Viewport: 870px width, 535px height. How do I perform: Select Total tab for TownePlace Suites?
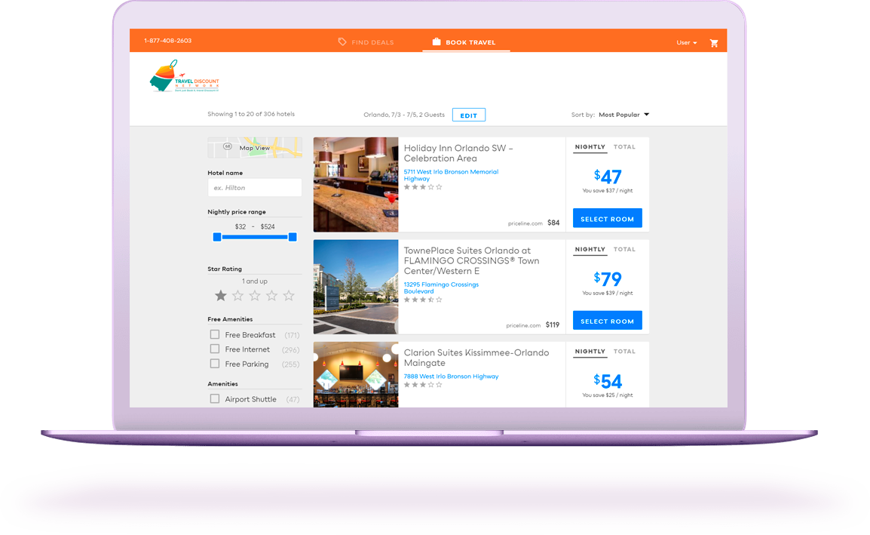tap(624, 250)
